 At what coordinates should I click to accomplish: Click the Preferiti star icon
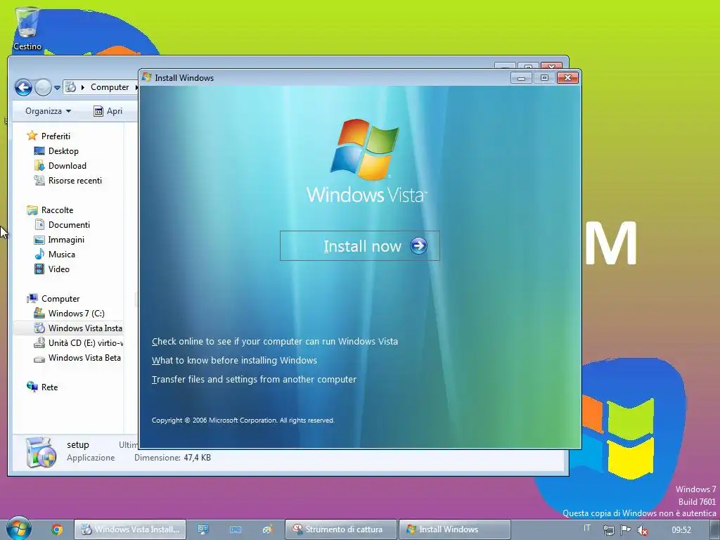coord(32,136)
